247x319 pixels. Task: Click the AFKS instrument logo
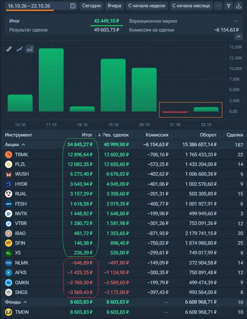click(x=8, y=273)
